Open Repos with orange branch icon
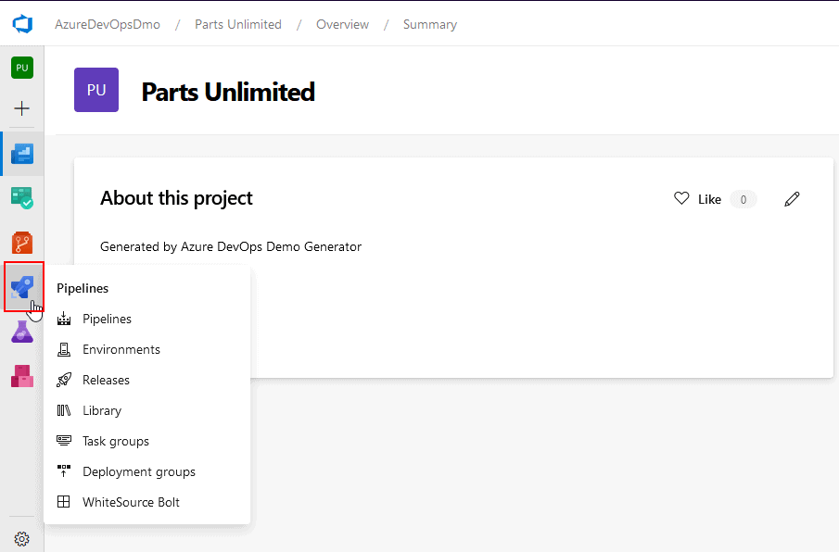Screen dimensions: 839x552 (21, 242)
